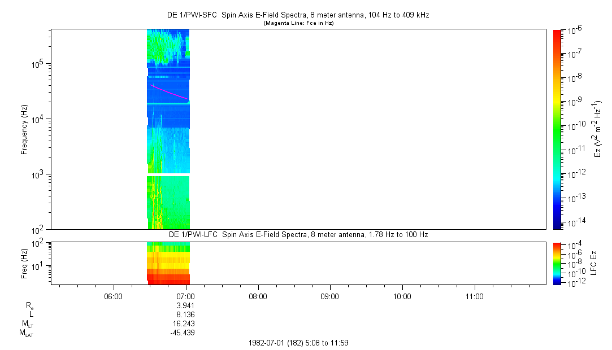Screen dimensions: 612x350
Task: Click the 1982-07-01 date range caption
Action: coord(302,343)
